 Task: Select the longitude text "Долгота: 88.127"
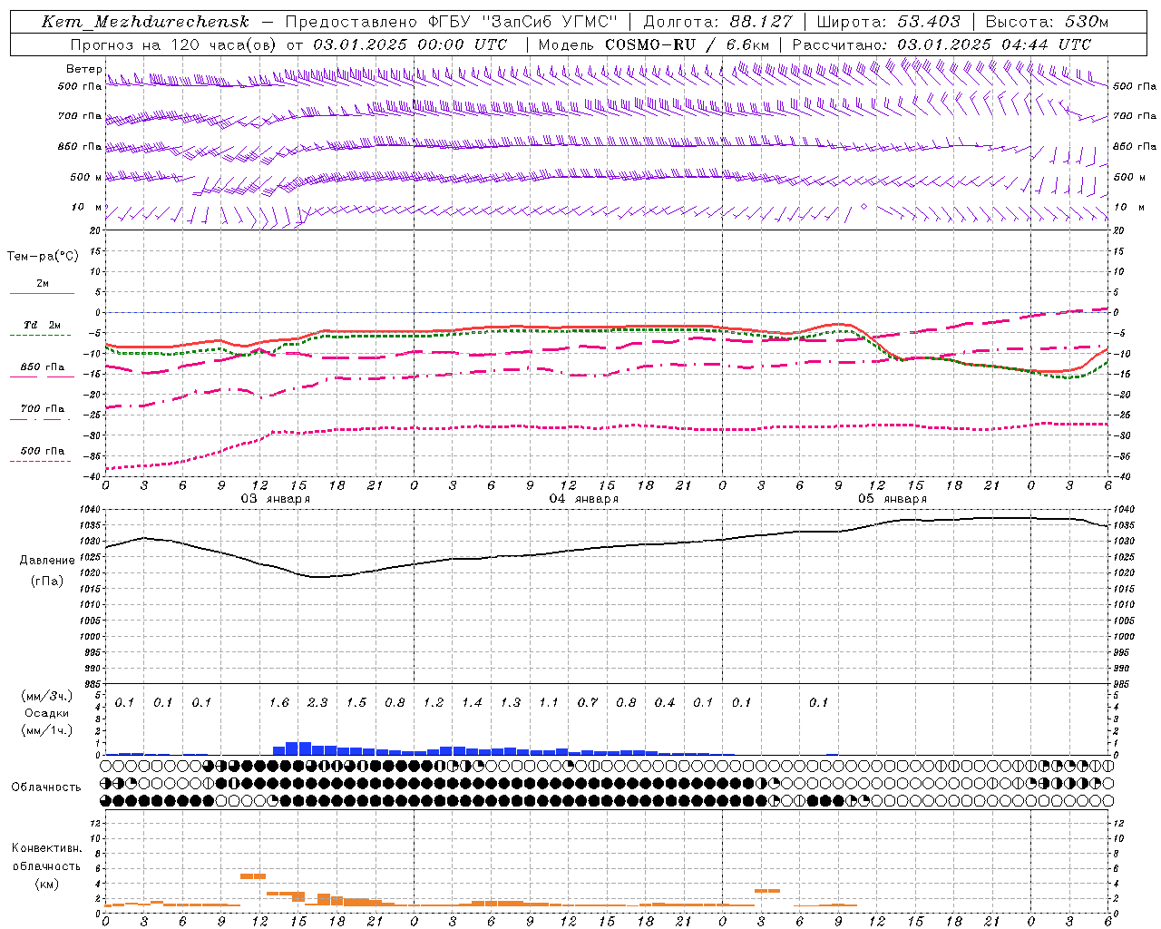pyautogui.click(x=717, y=22)
